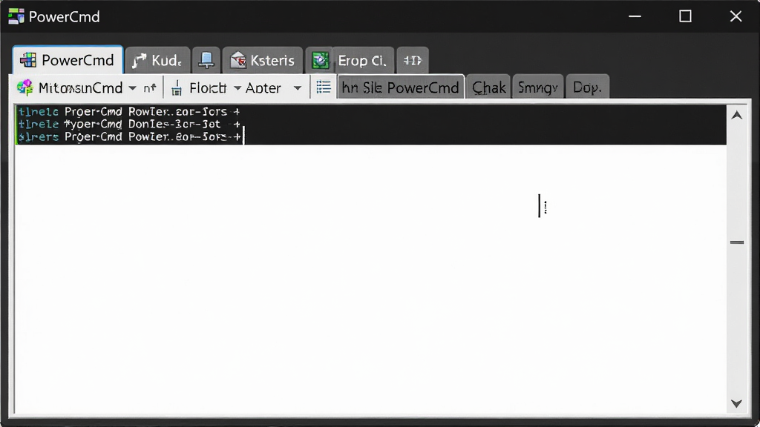Click the MitomsınCmd colorful icon
Image resolution: width=760 pixels, height=427 pixels.
[24, 87]
